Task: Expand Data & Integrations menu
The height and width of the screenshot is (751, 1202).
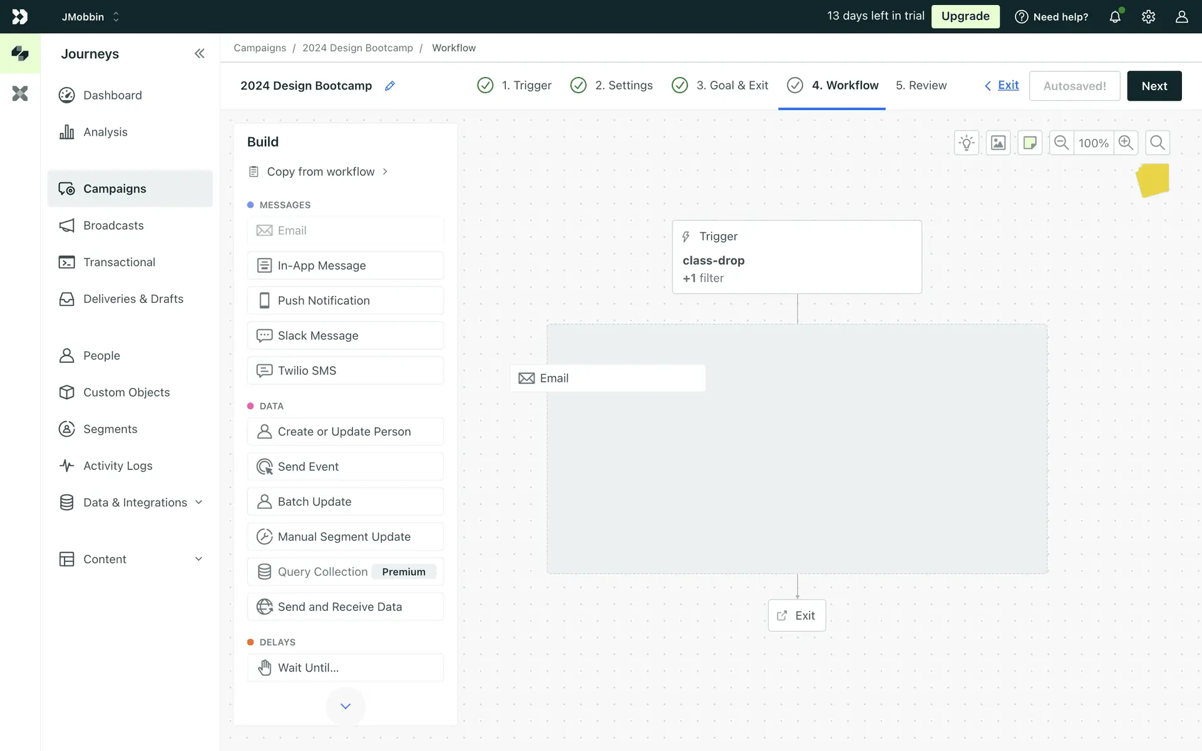Action: [x=198, y=502]
